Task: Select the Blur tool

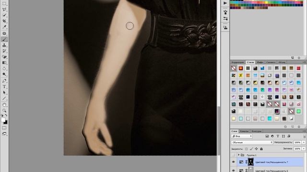Action: [x=4, y=69]
